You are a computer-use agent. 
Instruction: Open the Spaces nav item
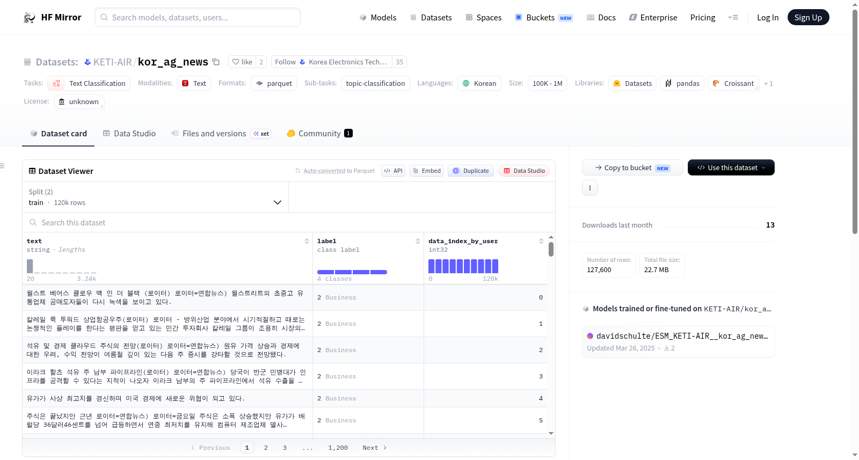[x=484, y=17]
